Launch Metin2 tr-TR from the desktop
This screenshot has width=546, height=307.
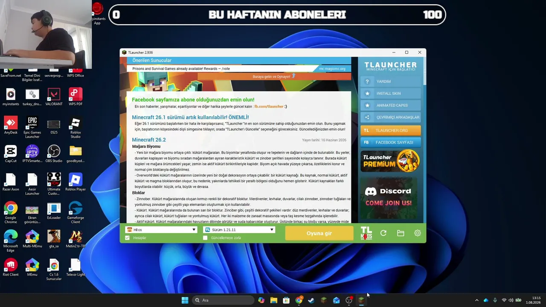[76, 239]
